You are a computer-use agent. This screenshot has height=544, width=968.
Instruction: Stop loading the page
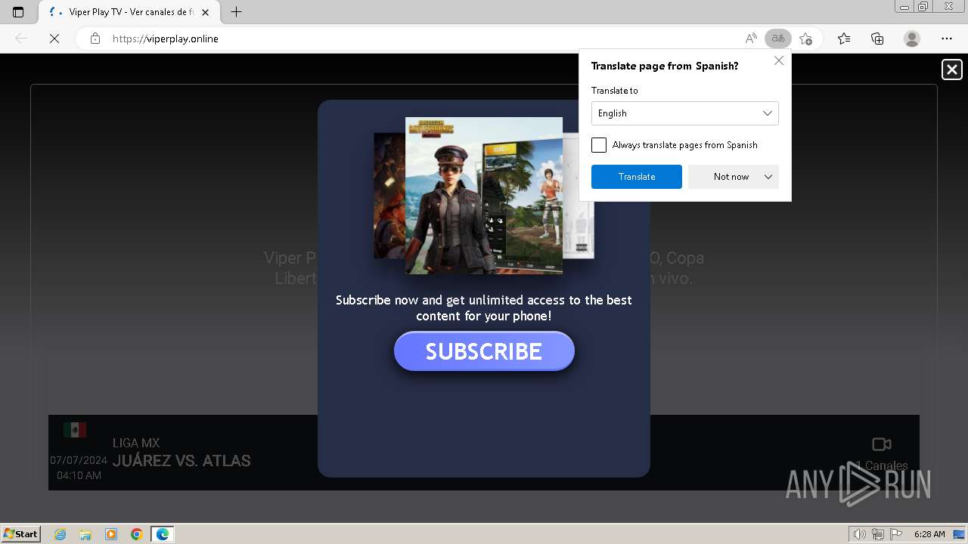click(54, 39)
